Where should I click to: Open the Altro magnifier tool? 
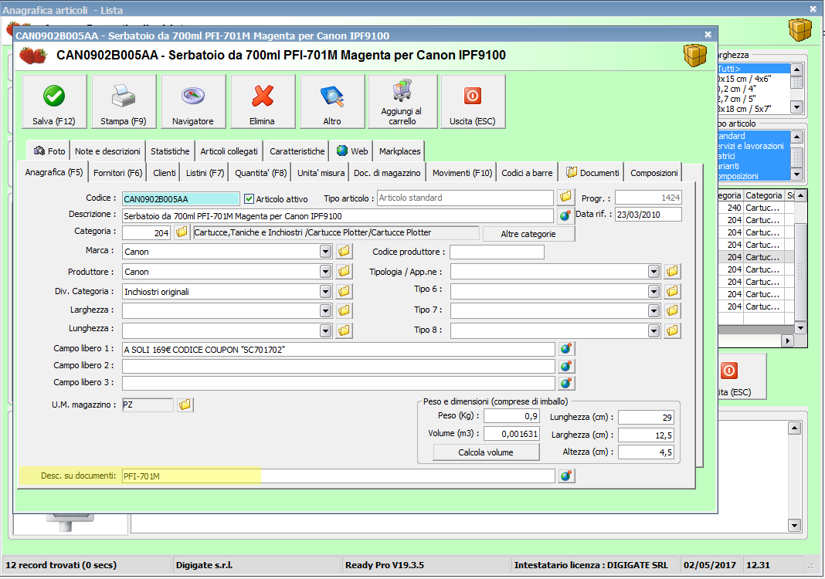(x=331, y=96)
